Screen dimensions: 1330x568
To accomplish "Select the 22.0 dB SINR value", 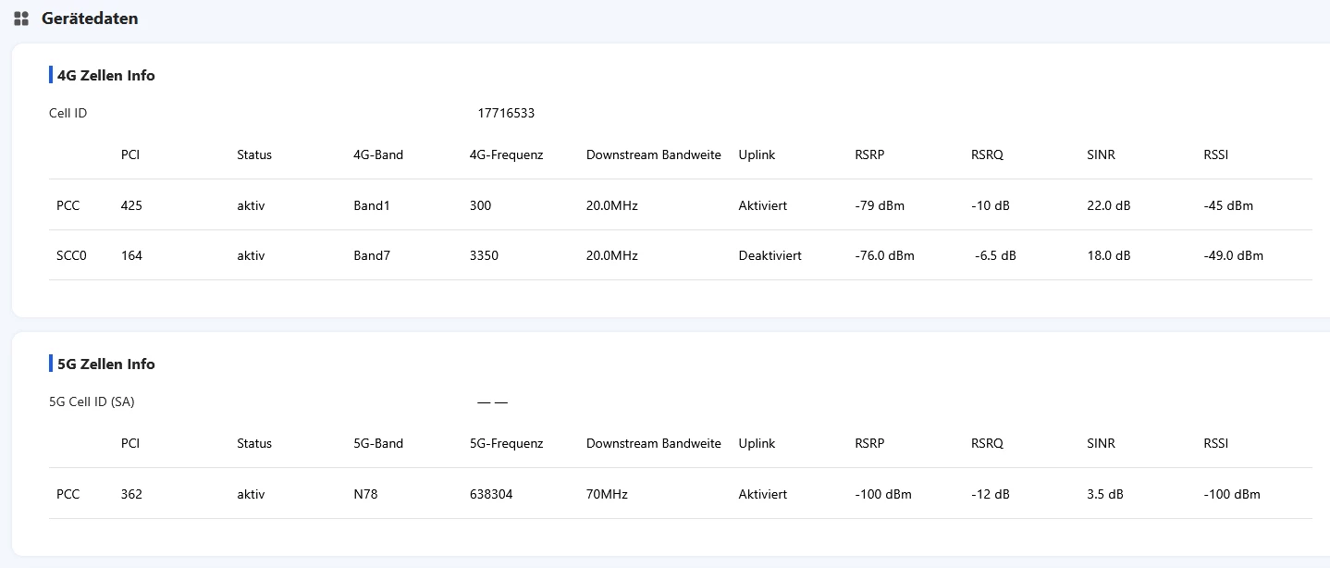I will coord(1108,206).
